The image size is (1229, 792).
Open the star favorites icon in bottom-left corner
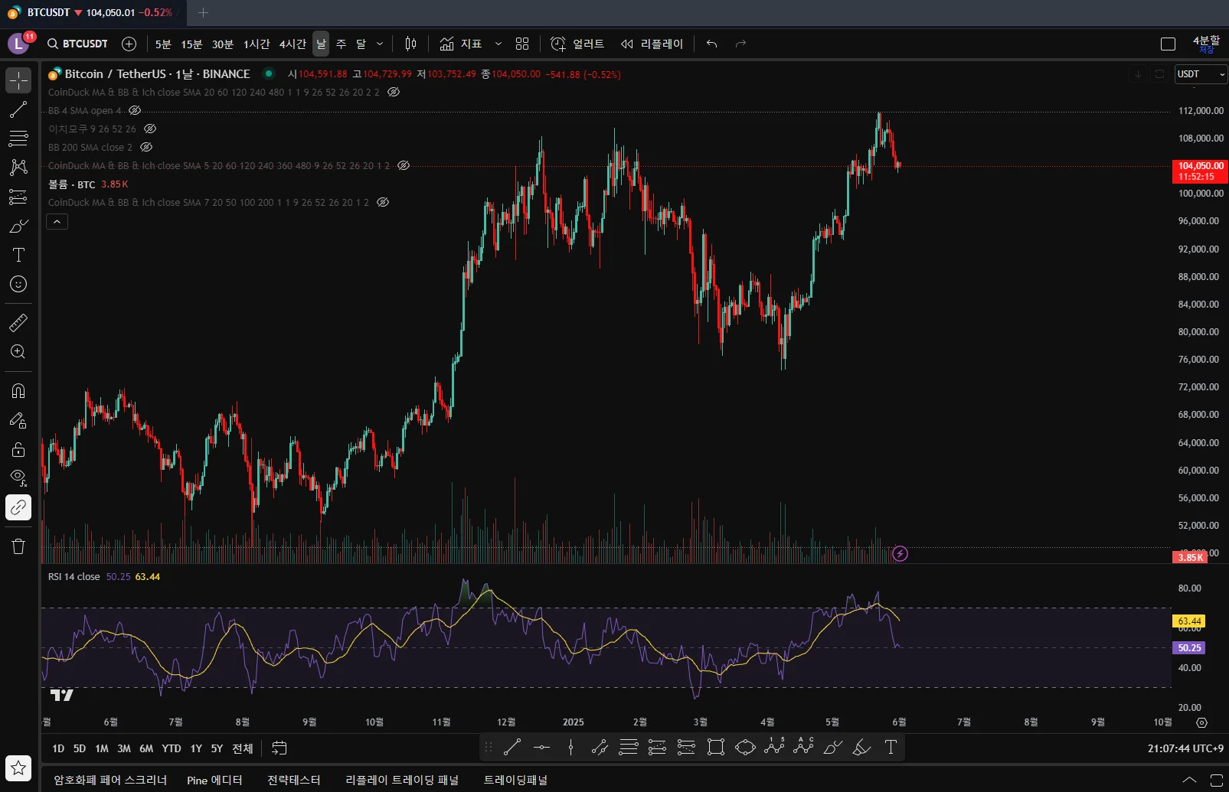click(x=18, y=768)
